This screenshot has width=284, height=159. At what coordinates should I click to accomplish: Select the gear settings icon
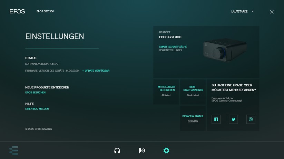(166, 150)
